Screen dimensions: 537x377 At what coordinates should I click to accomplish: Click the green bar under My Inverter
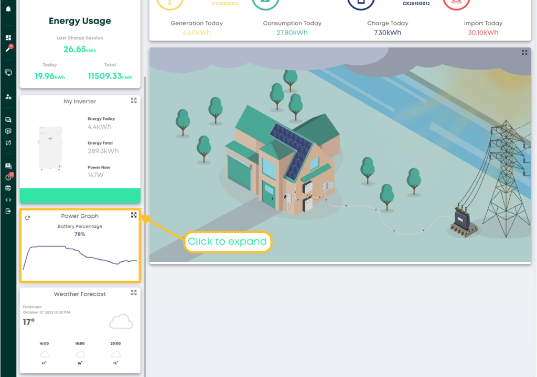pyautogui.click(x=80, y=196)
